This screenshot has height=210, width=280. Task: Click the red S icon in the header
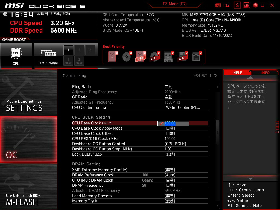coord(237,5)
